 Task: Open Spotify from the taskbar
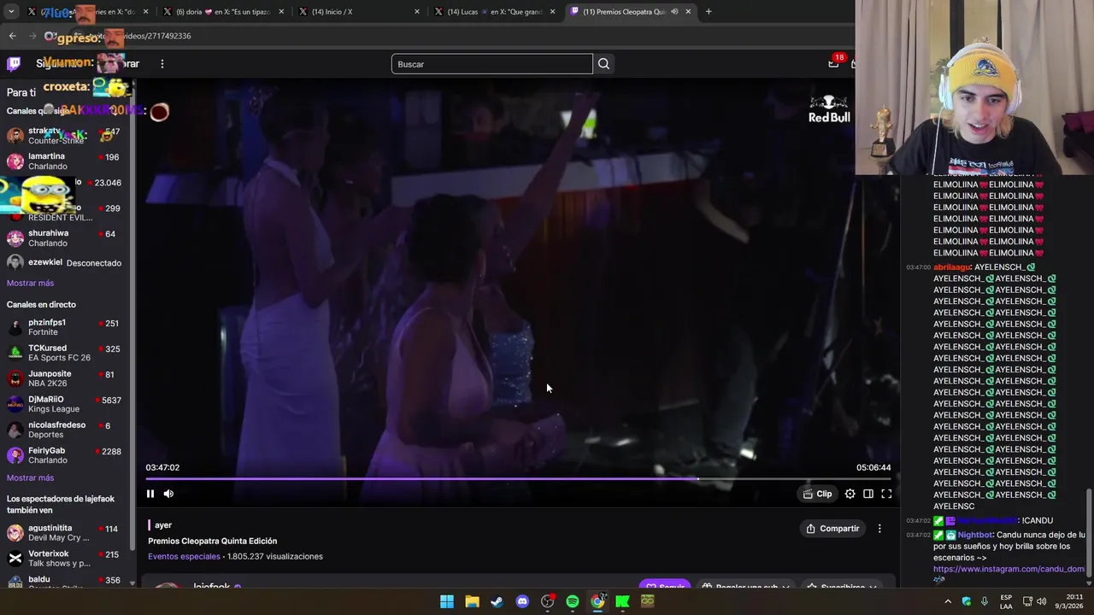(x=573, y=601)
